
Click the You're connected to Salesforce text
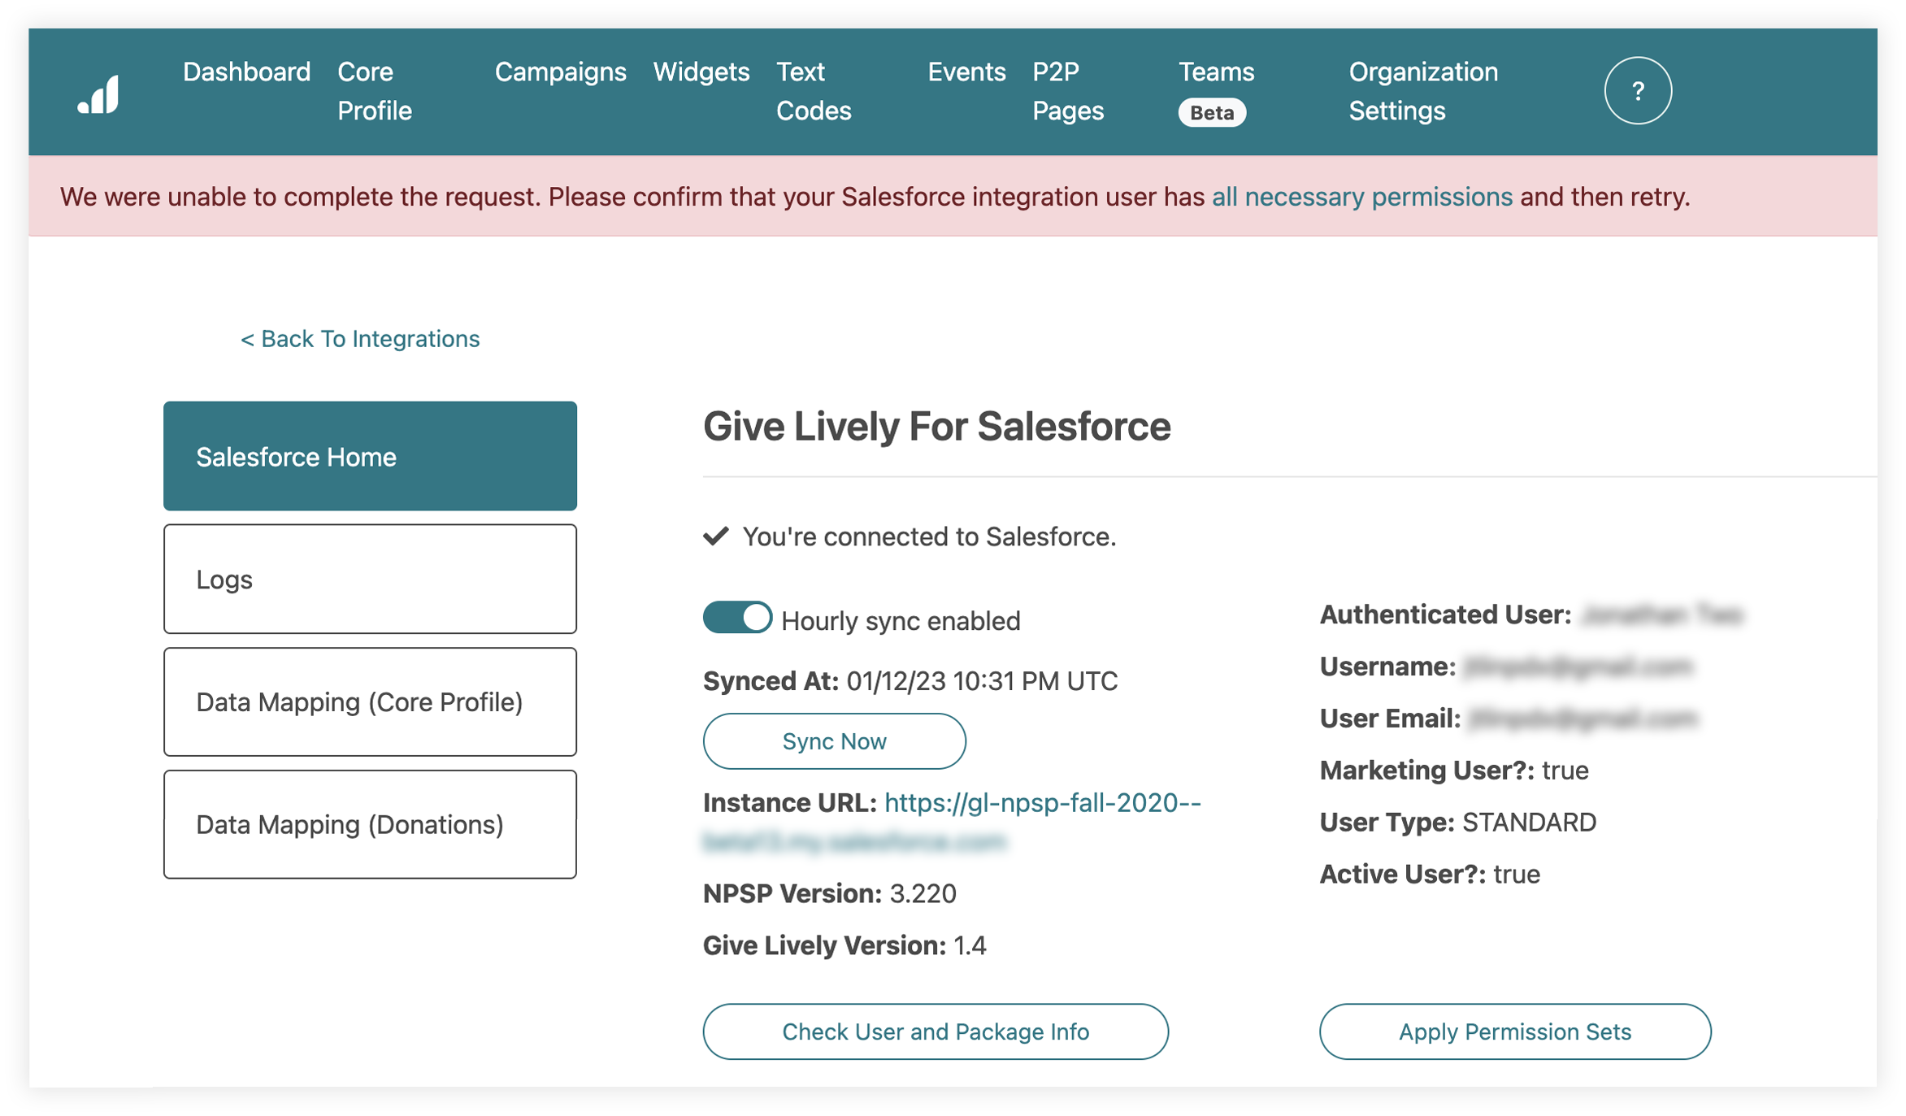[929, 536]
